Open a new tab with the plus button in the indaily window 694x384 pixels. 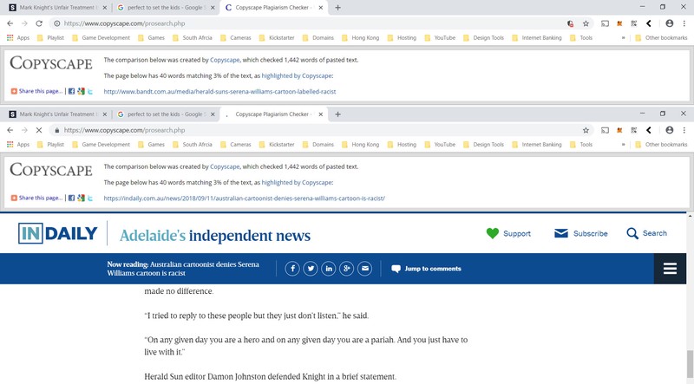tap(337, 114)
